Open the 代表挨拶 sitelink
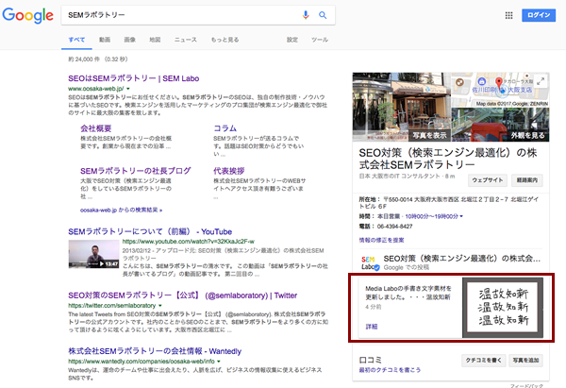 pos(229,171)
